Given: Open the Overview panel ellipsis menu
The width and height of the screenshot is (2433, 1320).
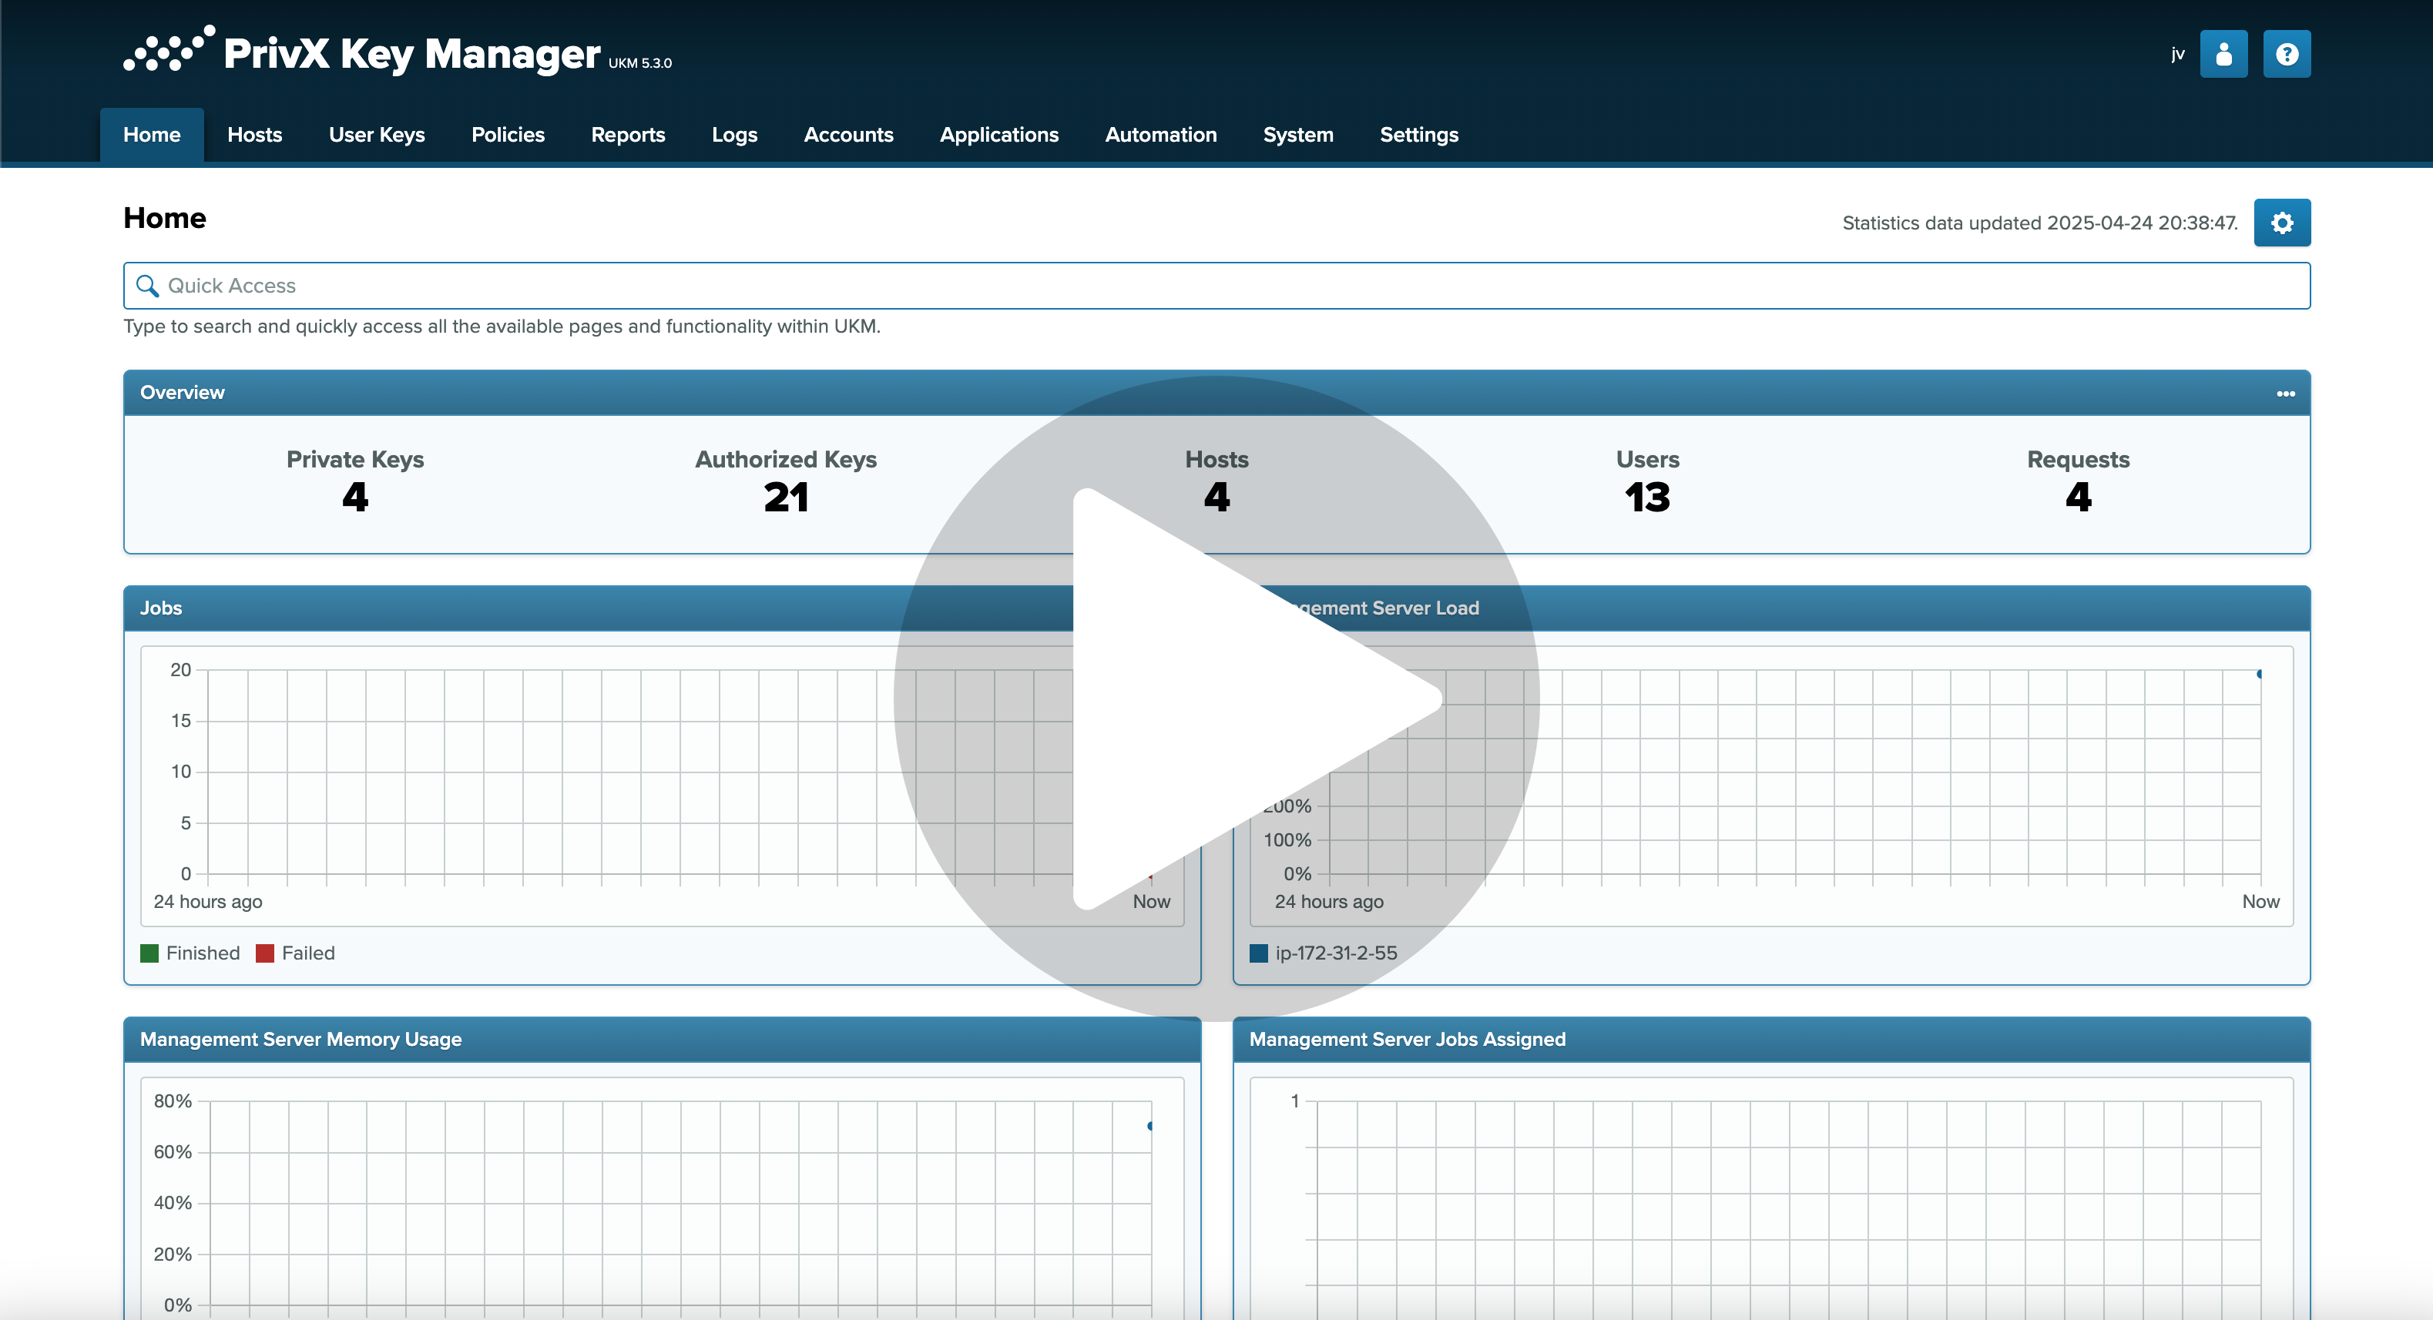Looking at the screenshot, I should click(2287, 393).
